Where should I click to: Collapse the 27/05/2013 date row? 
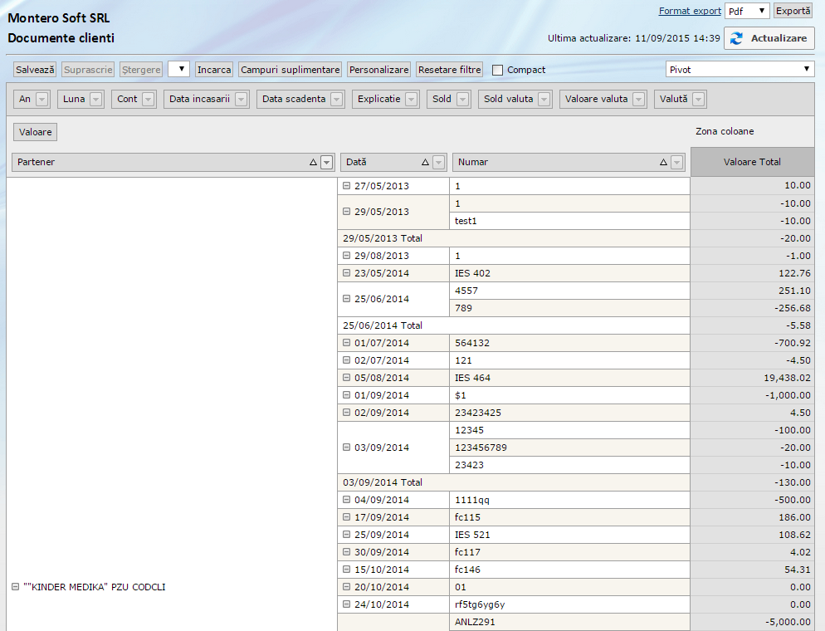[347, 186]
